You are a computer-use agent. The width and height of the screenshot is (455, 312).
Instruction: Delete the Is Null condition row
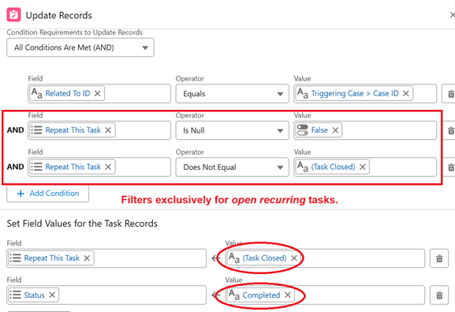pyautogui.click(x=450, y=131)
